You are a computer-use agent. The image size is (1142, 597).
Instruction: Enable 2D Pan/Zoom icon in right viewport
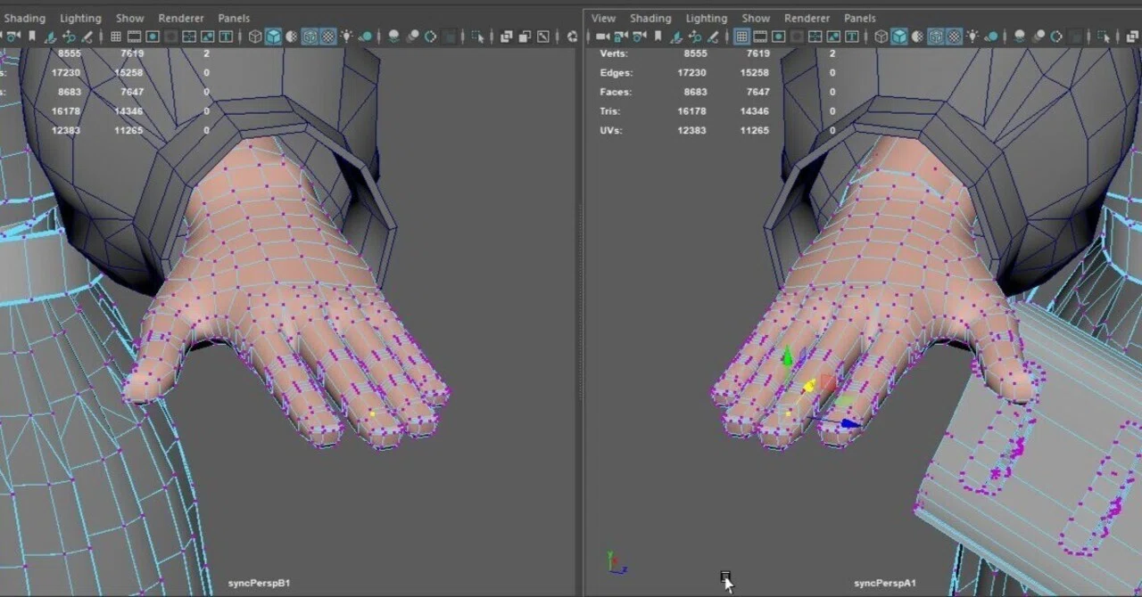(x=694, y=37)
